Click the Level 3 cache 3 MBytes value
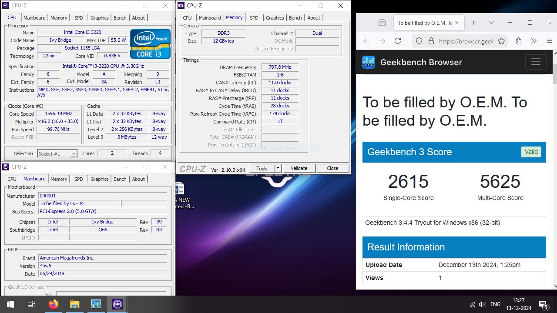Viewport: 557px width, 313px height. coord(127,137)
